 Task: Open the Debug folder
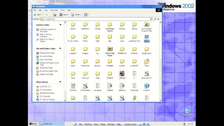[x=134, y=26]
